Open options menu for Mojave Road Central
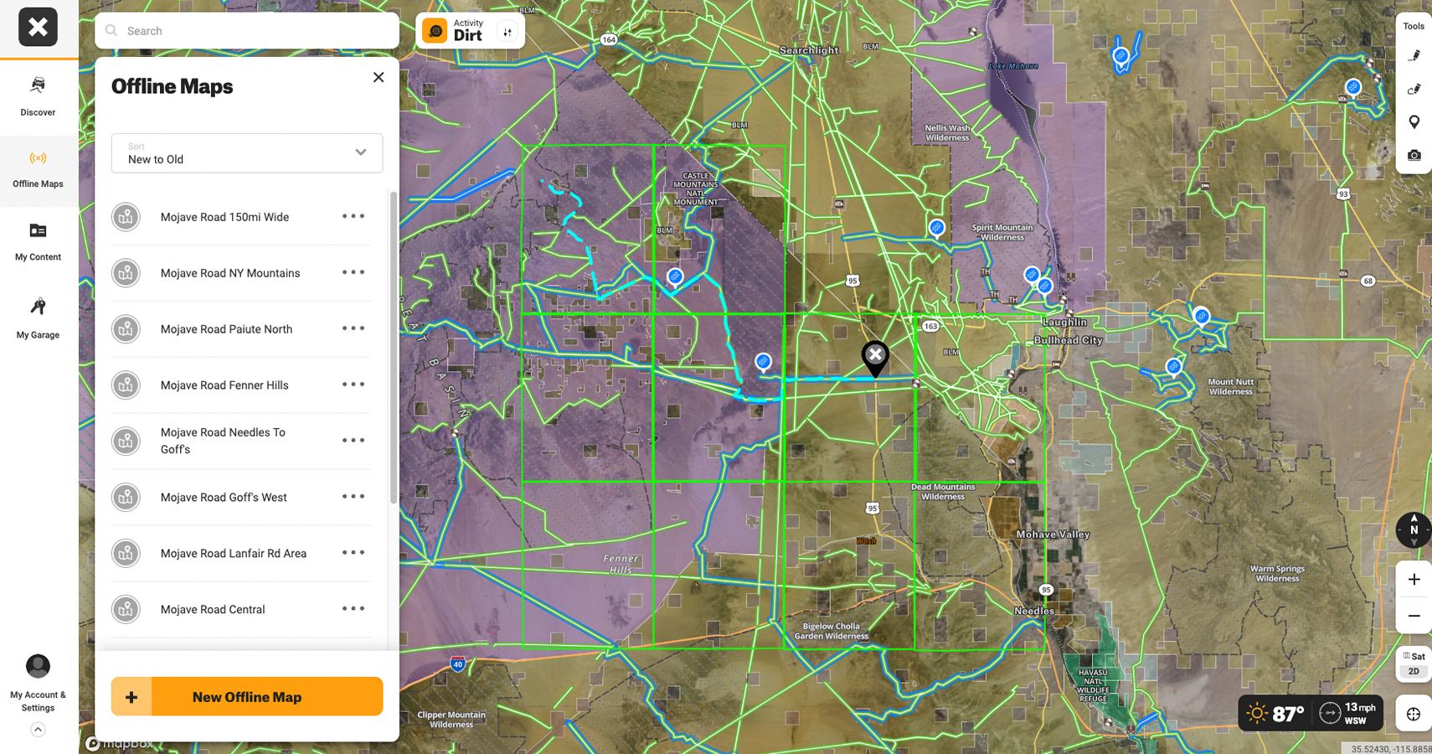 353,609
